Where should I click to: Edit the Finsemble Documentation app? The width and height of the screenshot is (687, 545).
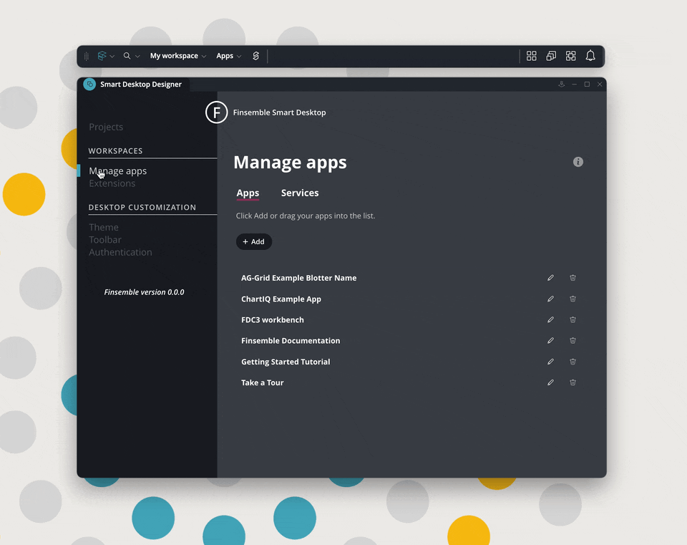[x=550, y=340]
